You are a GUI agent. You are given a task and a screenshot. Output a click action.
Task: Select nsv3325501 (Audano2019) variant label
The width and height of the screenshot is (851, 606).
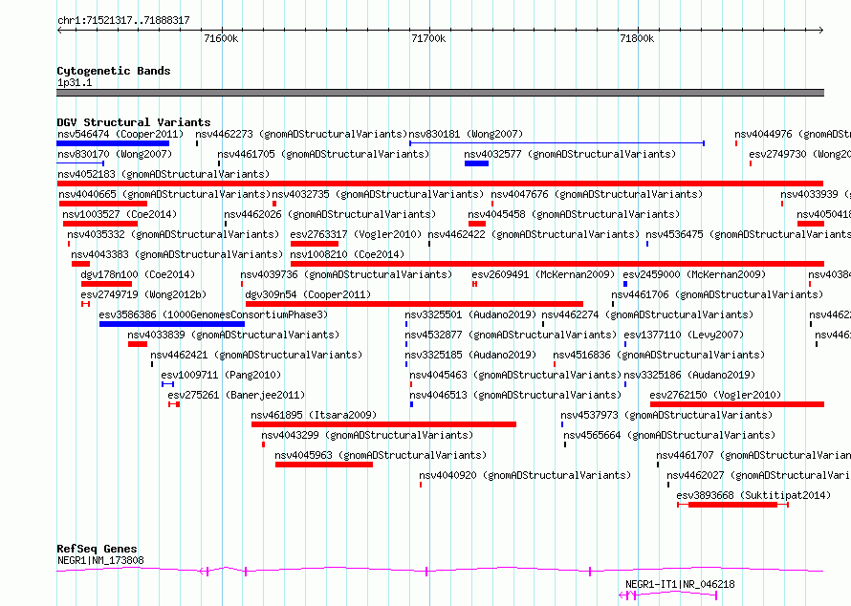click(470, 314)
